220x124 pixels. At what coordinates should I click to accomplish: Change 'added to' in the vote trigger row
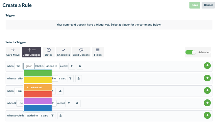33,116
